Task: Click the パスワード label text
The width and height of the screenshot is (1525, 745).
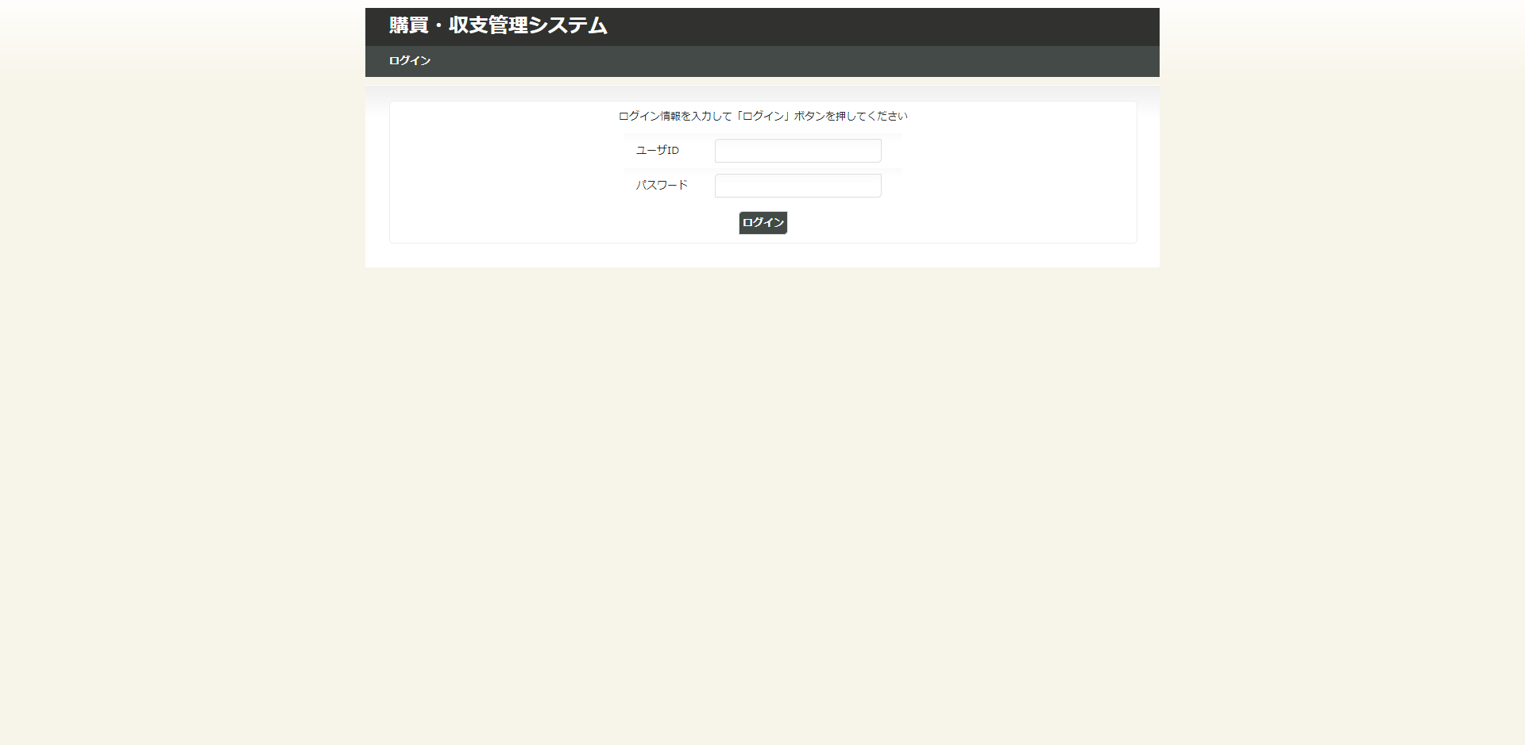Action: click(x=661, y=186)
